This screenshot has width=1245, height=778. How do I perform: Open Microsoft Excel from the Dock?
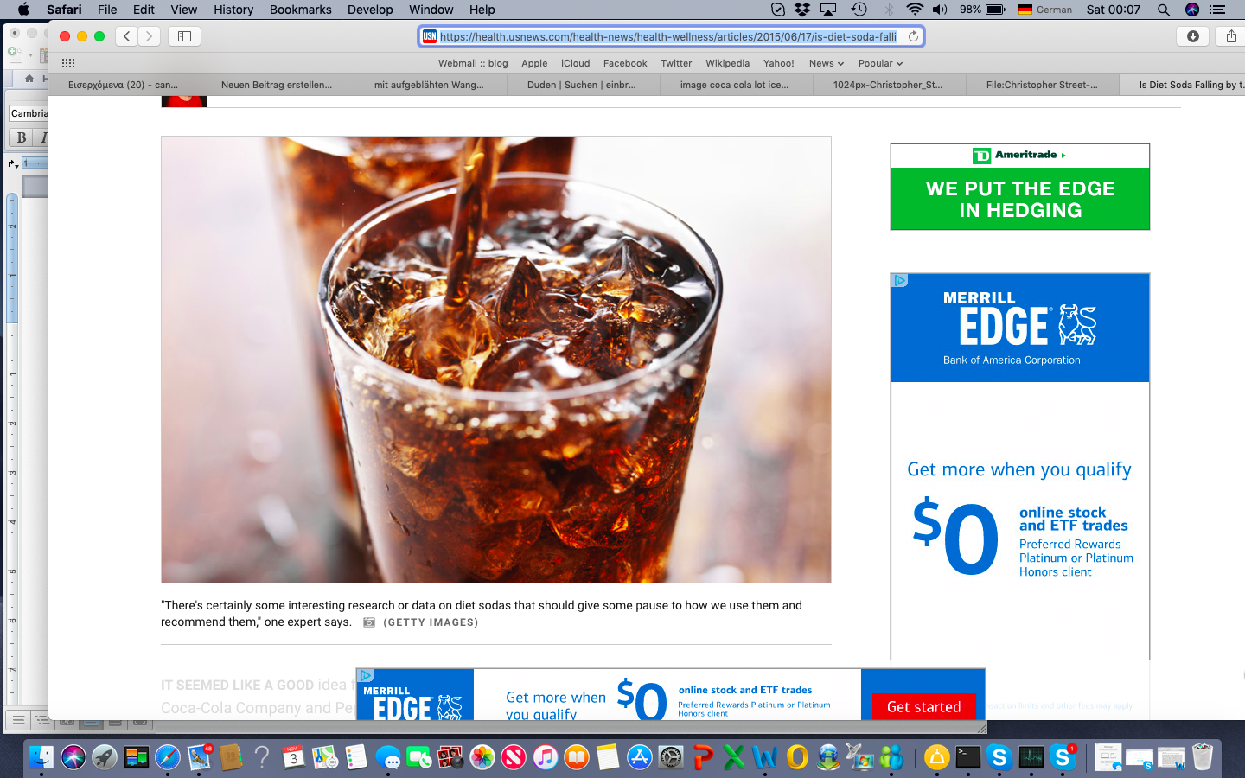coord(734,758)
